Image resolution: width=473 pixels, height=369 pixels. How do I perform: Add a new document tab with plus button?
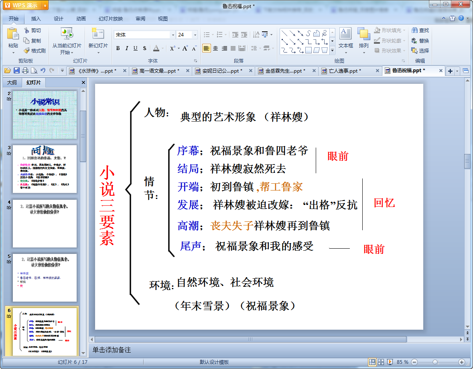pyautogui.click(x=451, y=71)
